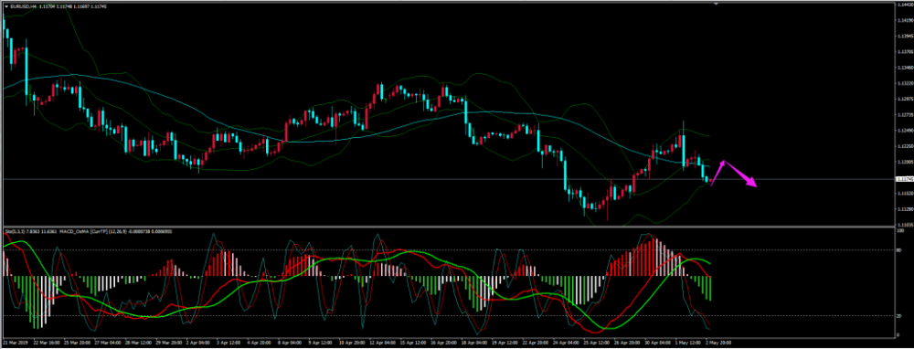Click the MACD_OsMA indicator label

tap(74, 231)
